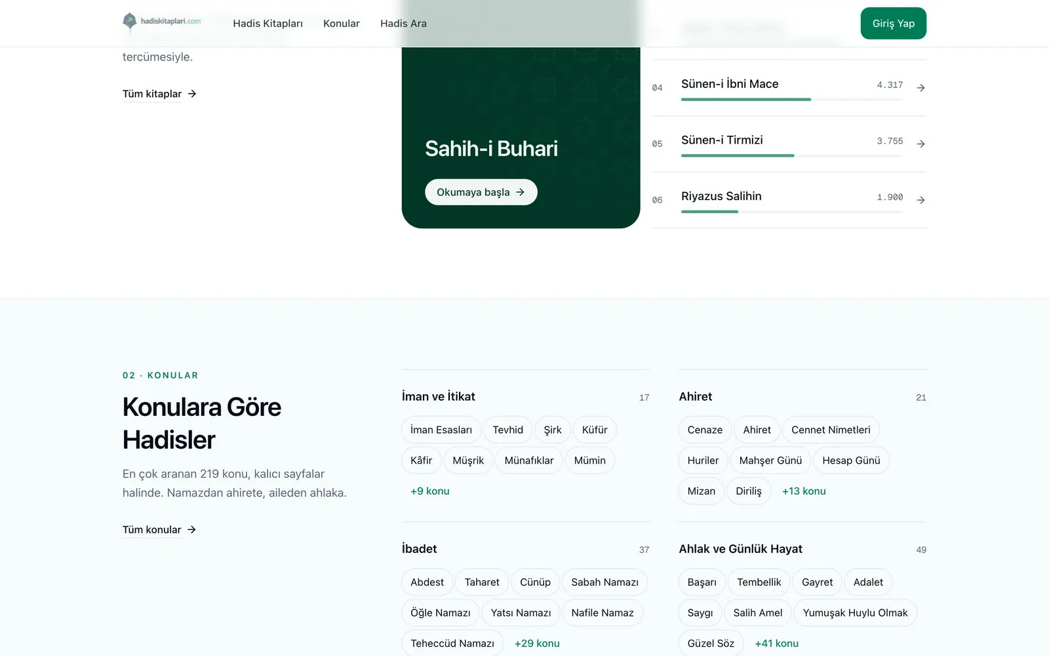Expand +29 konu in İbadet

click(x=537, y=644)
